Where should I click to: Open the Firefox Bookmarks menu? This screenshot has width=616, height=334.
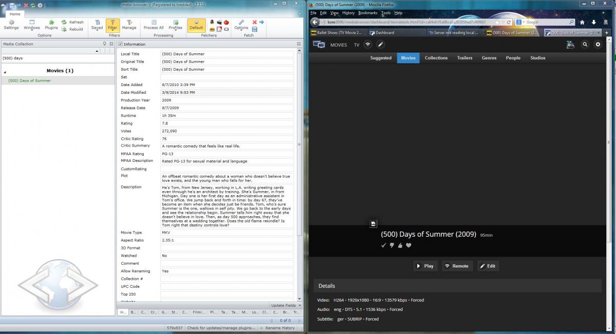click(368, 13)
